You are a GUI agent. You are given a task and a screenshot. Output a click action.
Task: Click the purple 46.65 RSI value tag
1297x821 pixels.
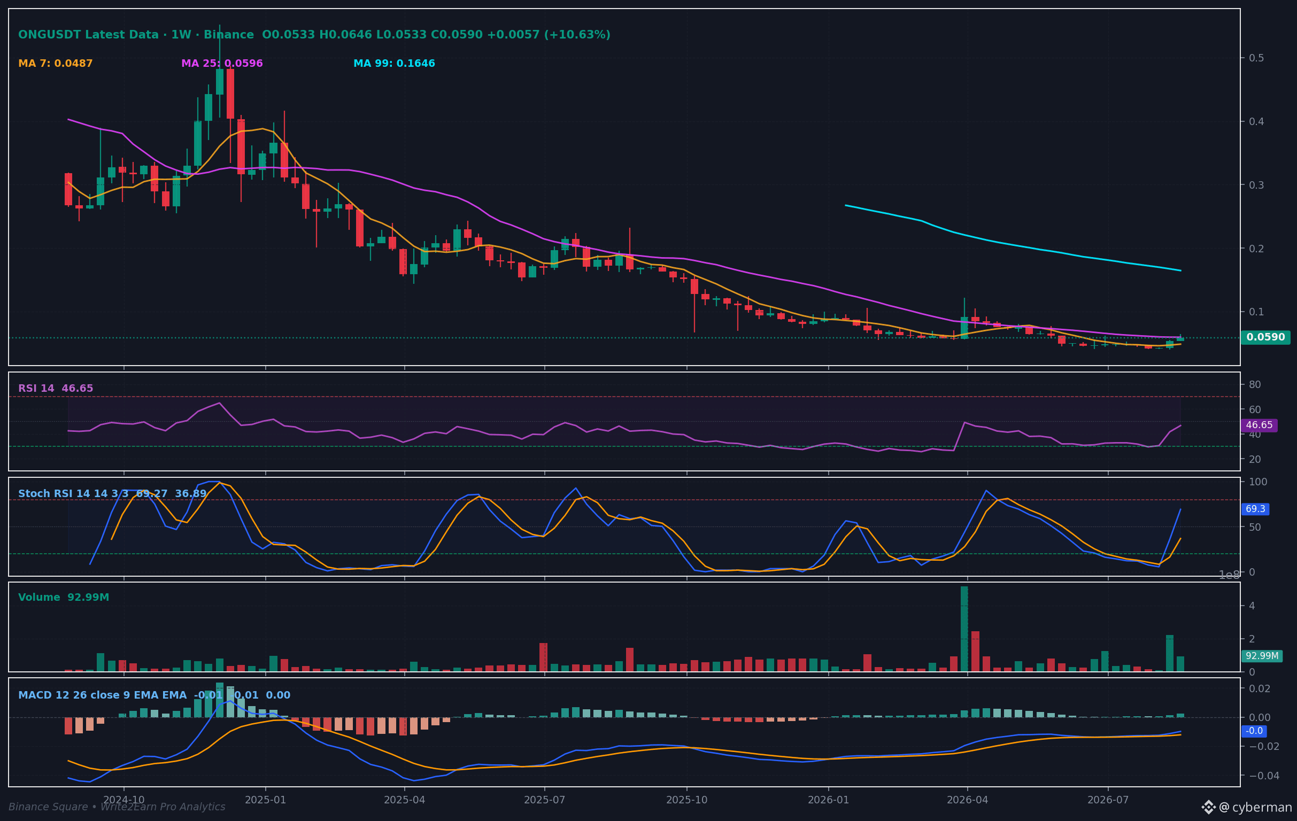[x=1259, y=425]
